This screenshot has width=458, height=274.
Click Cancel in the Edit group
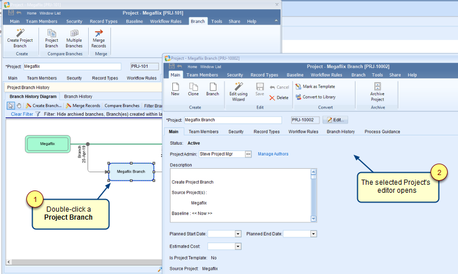point(279,87)
